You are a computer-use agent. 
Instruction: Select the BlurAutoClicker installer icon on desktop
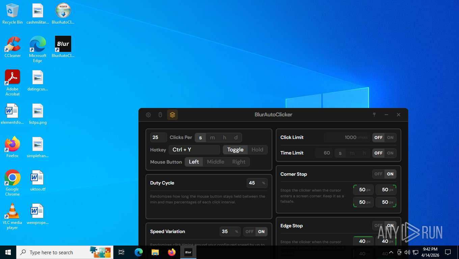(63, 14)
